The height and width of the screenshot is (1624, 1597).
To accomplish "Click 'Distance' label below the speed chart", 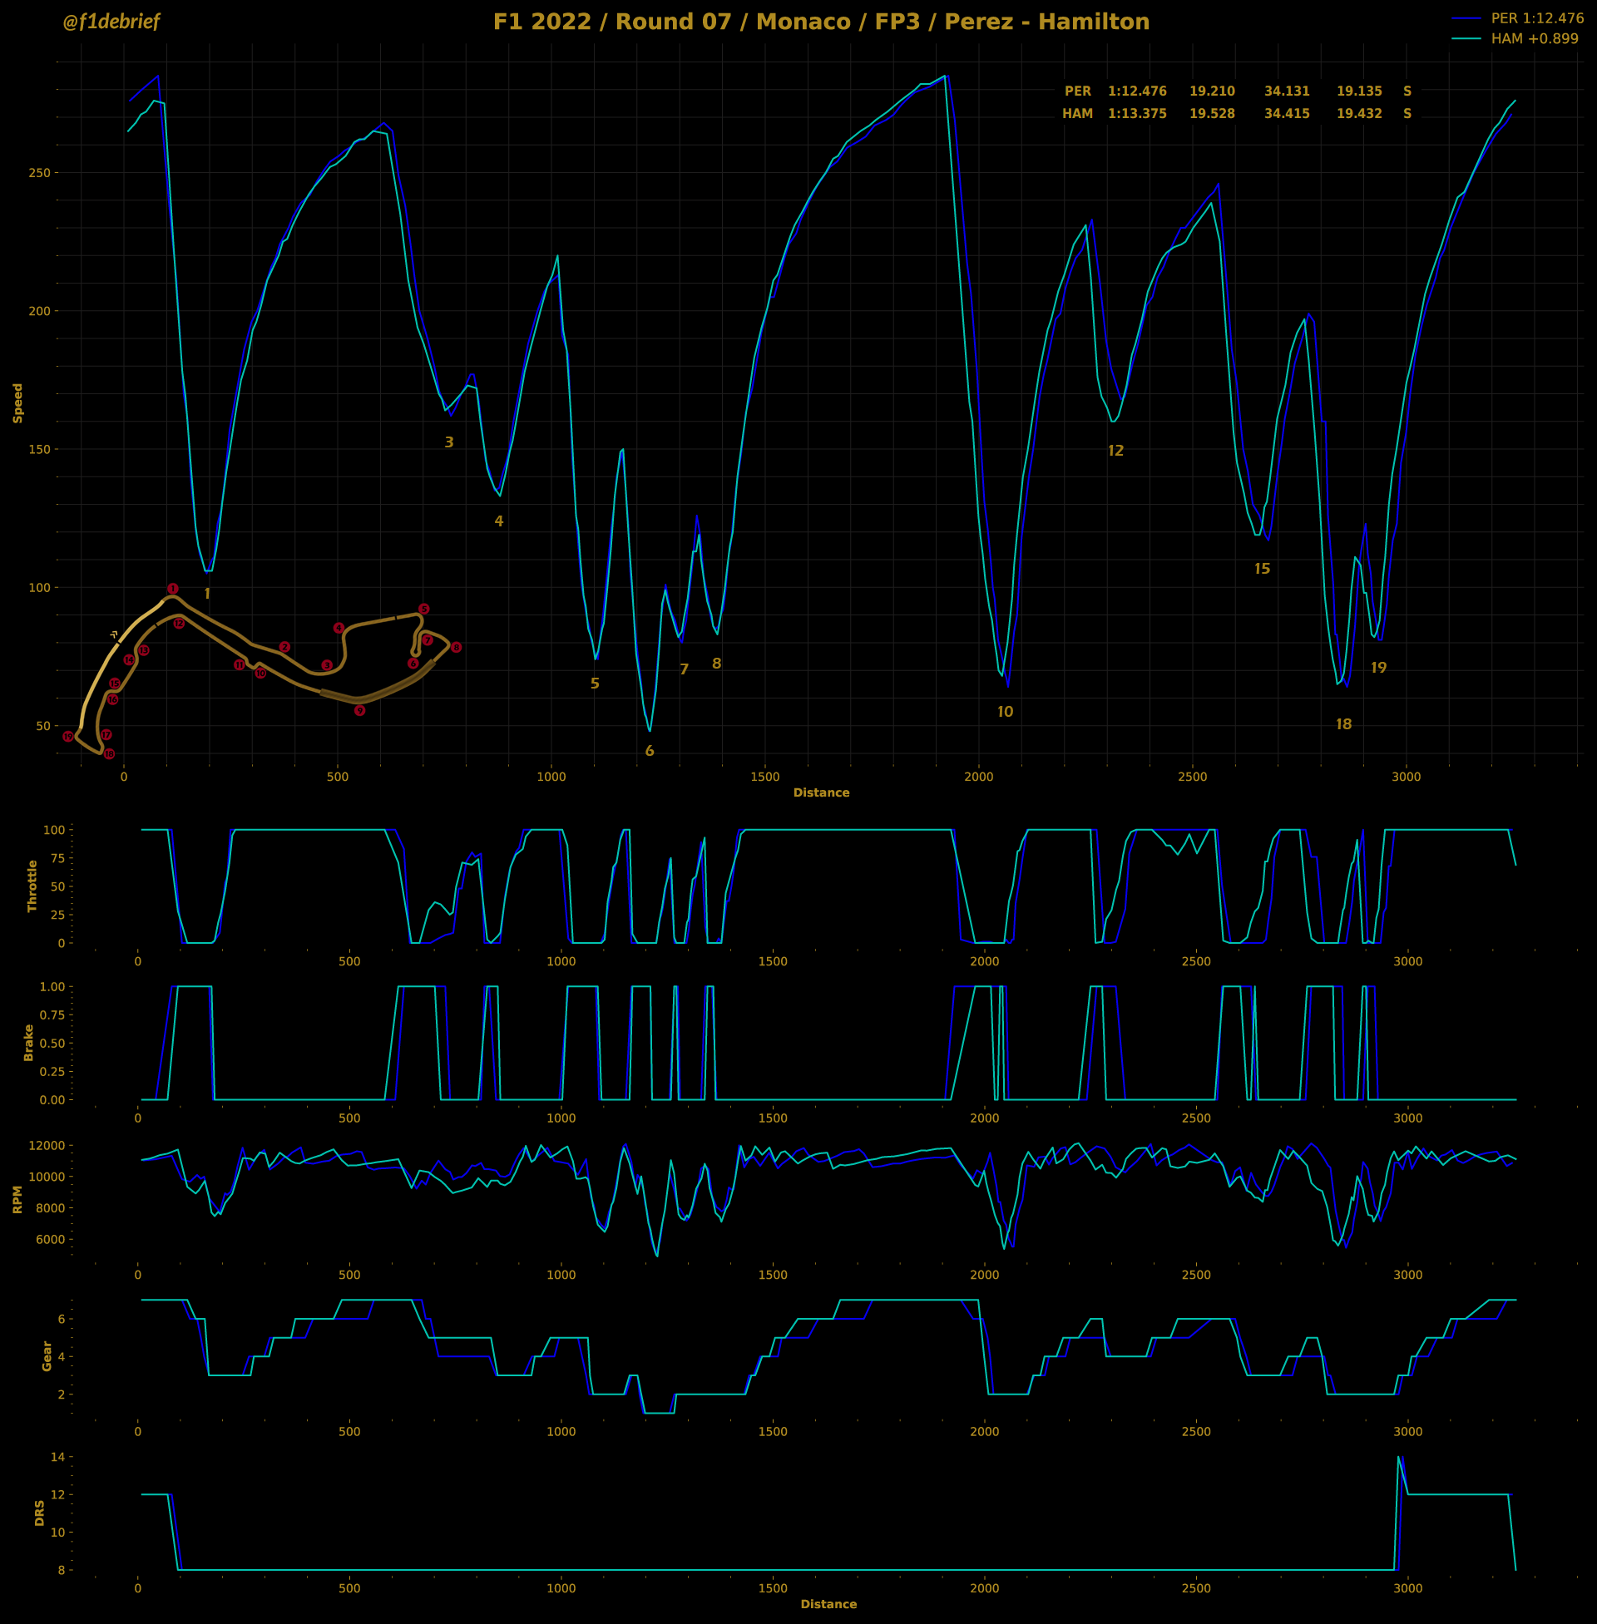I will [821, 792].
